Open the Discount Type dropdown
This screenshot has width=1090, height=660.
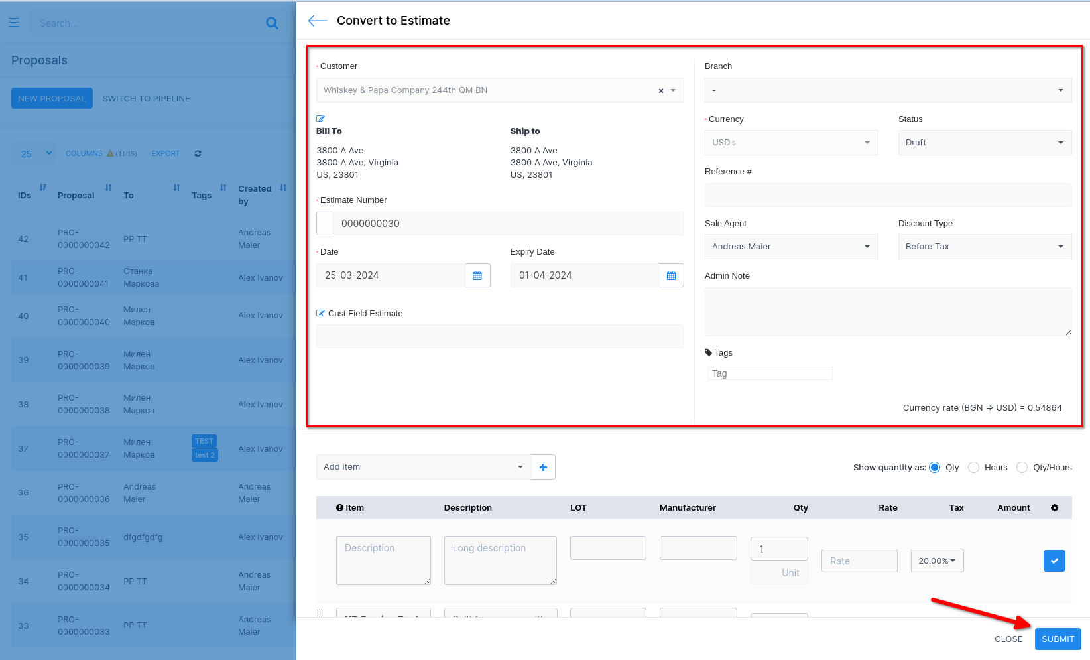985,247
